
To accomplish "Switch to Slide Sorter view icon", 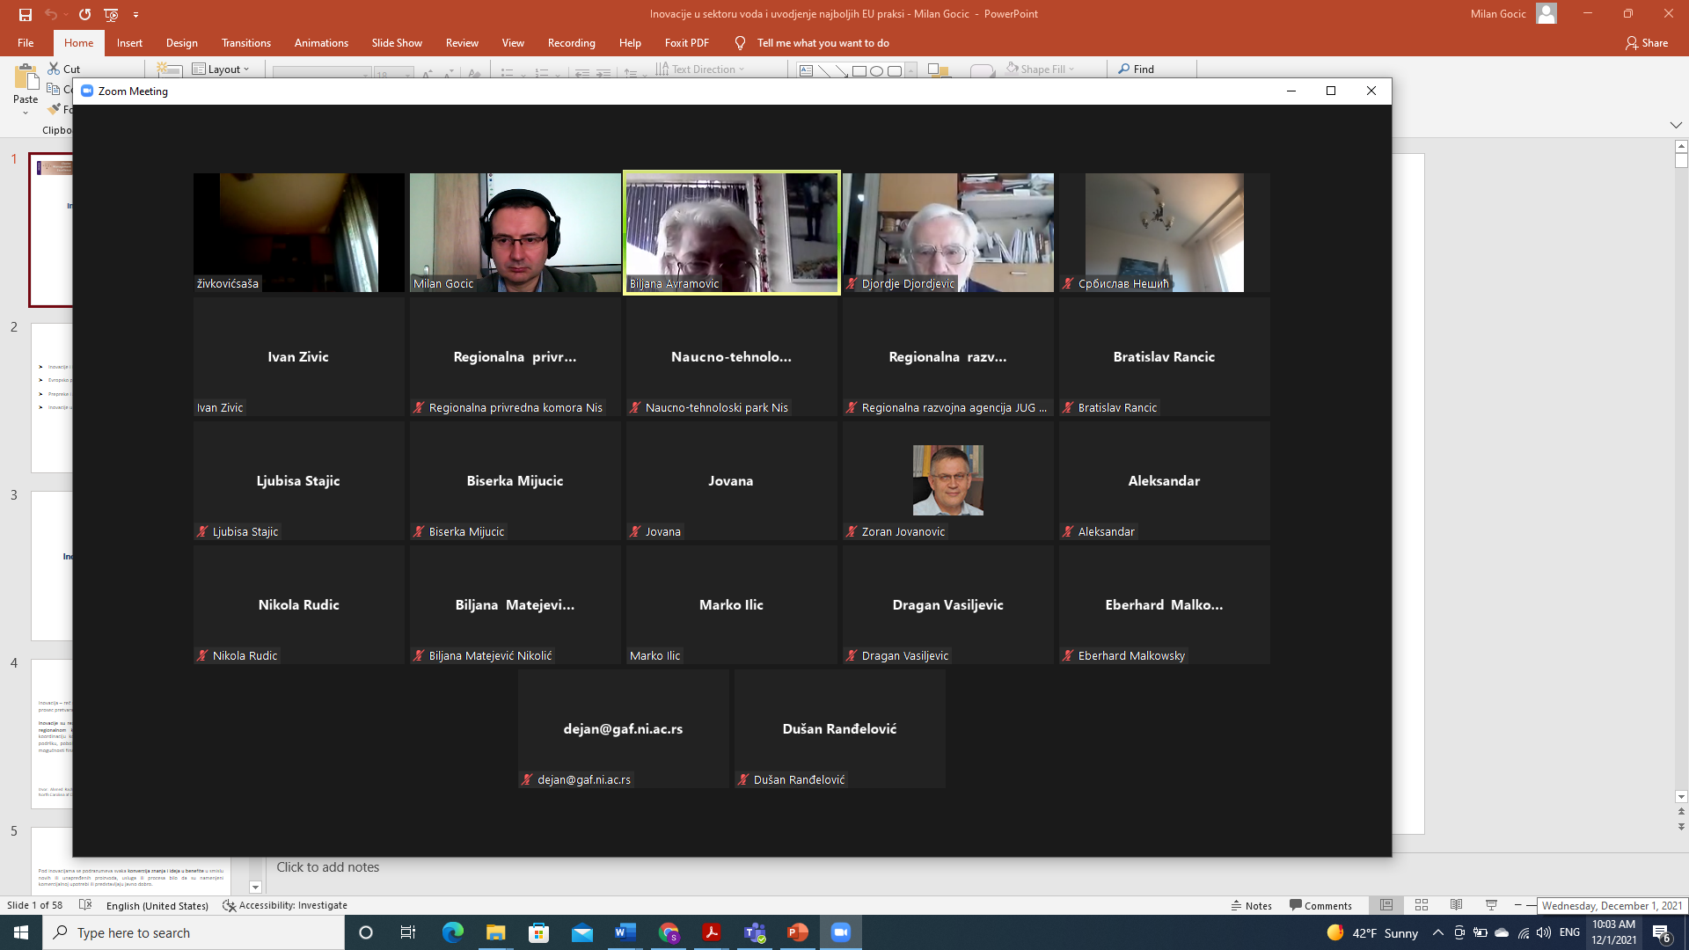I will pos(1422,905).
